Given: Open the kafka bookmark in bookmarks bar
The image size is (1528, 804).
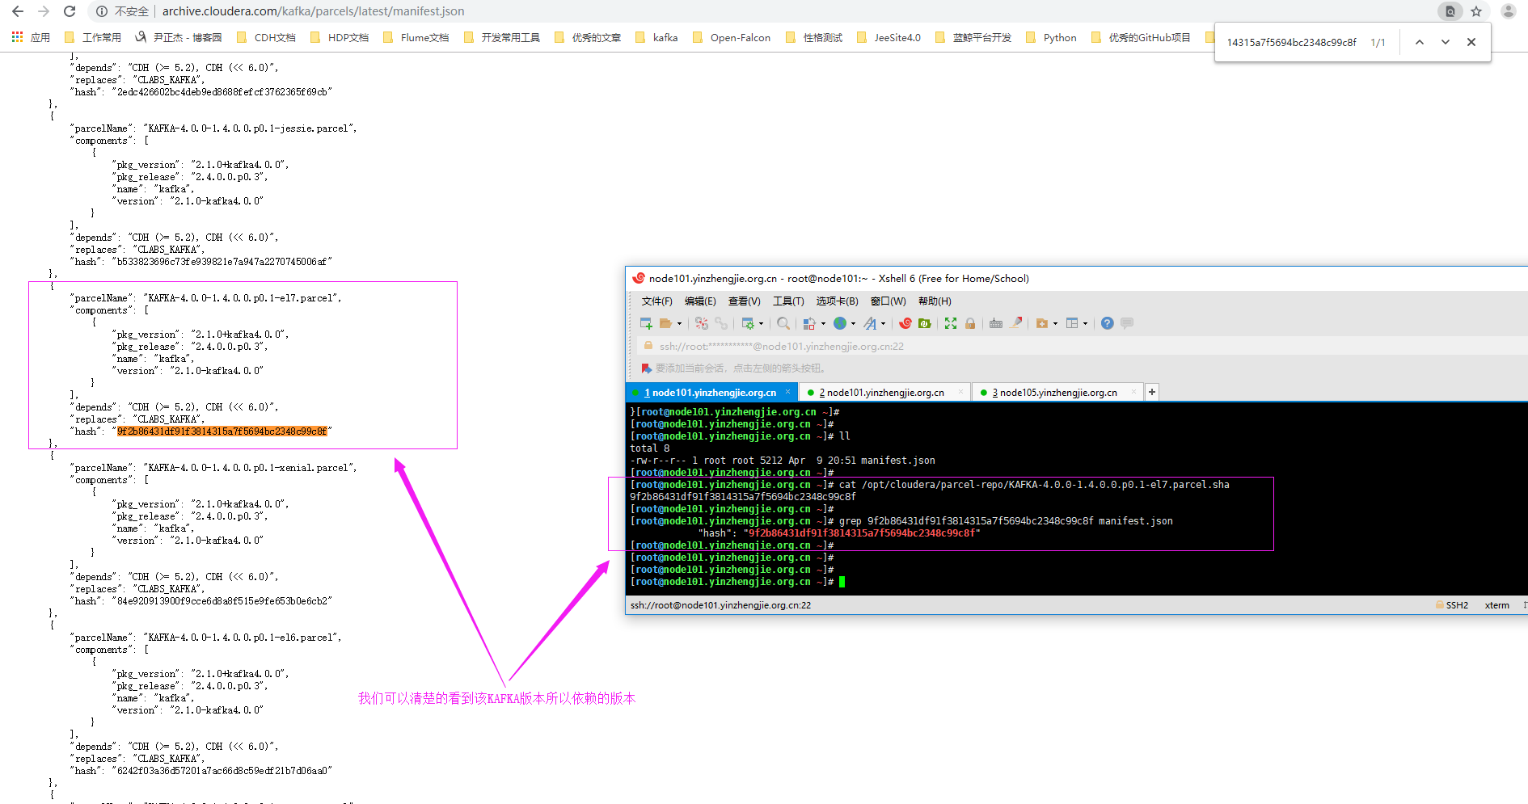Looking at the screenshot, I should pyautogui.click(x=665, y=37).
